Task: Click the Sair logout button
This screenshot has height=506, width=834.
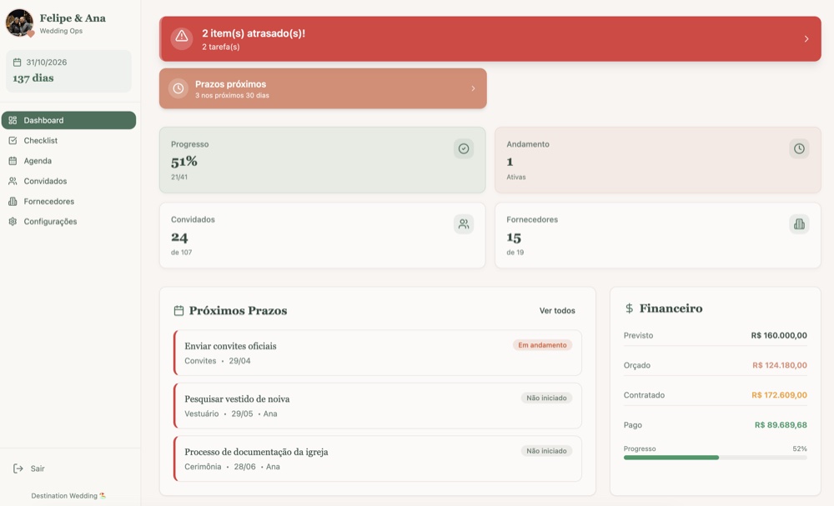Action: [x=29, y=468]
